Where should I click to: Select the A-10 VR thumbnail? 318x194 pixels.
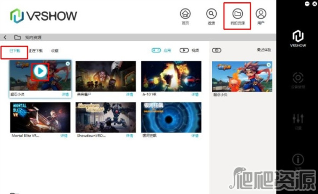pos(171,76)
